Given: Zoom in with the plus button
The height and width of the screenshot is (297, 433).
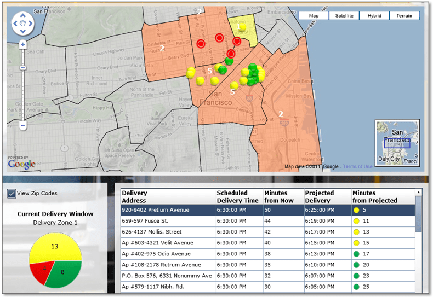Looking at the screenshot, I should (23, 44).
